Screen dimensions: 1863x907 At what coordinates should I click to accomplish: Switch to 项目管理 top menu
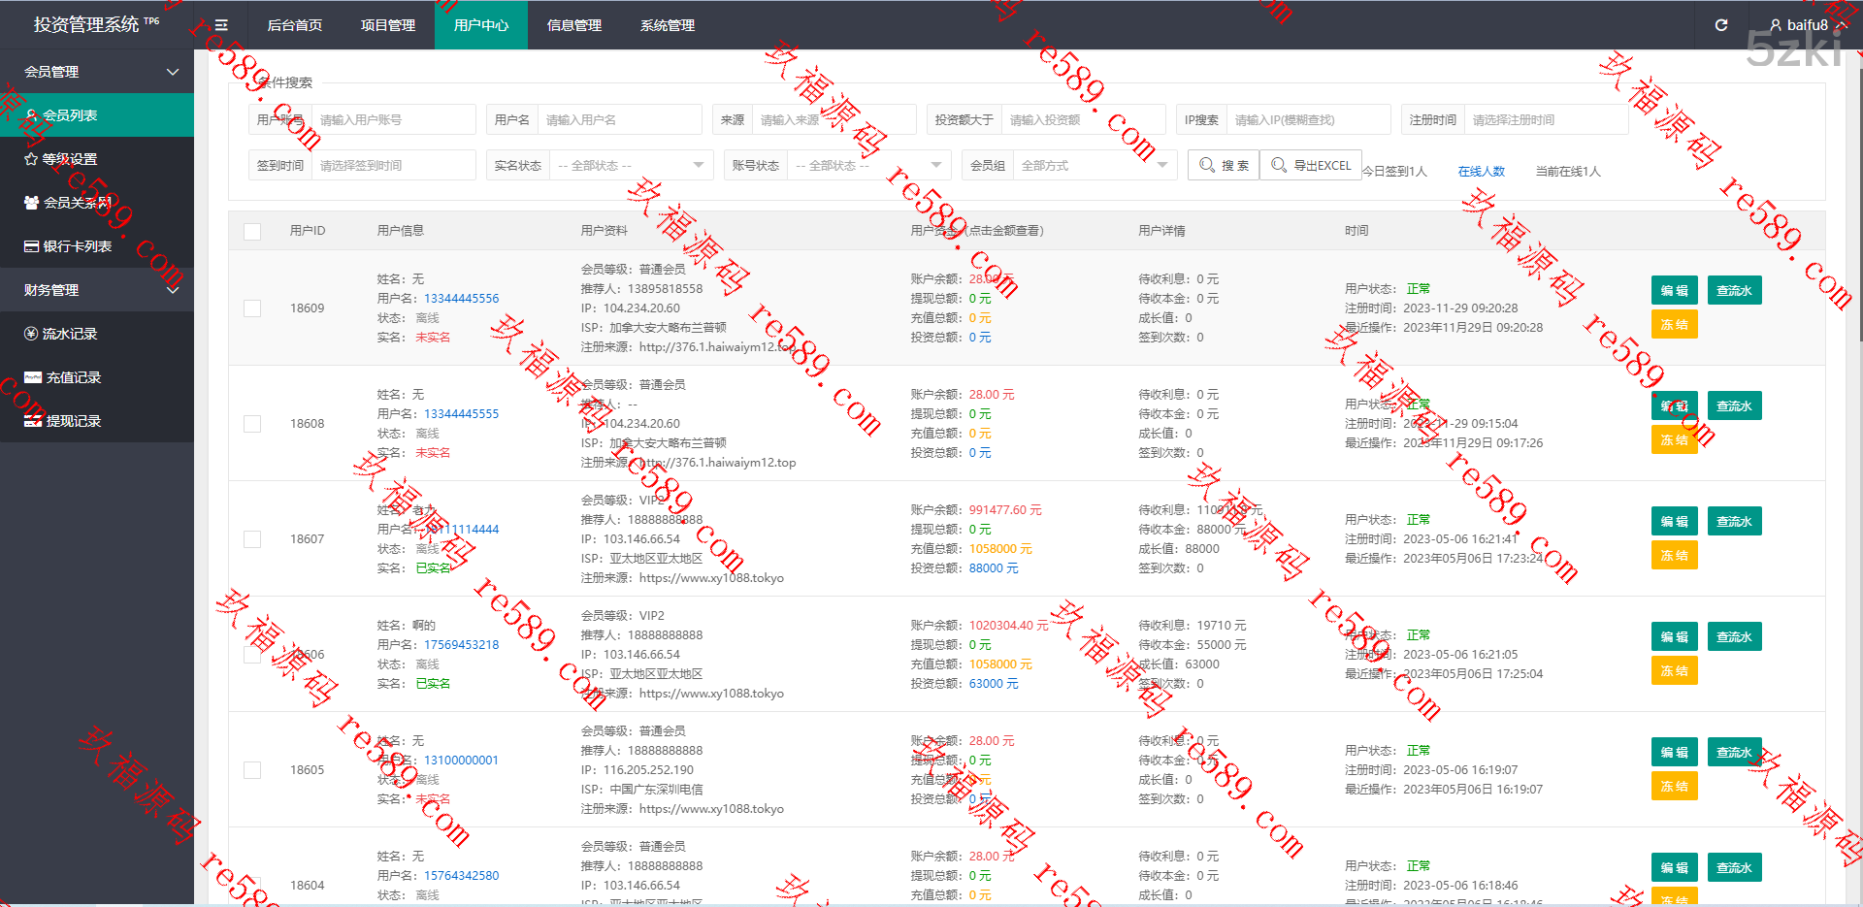click(x=388, y=25)
